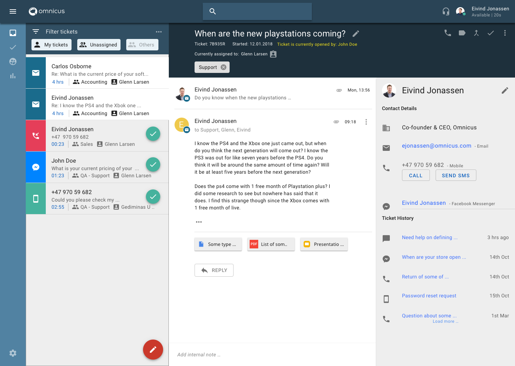Viewport: 515px width, 366px height.
Task: Open the ejonassen@omnicus.com email link
Action: click(436, 146)
